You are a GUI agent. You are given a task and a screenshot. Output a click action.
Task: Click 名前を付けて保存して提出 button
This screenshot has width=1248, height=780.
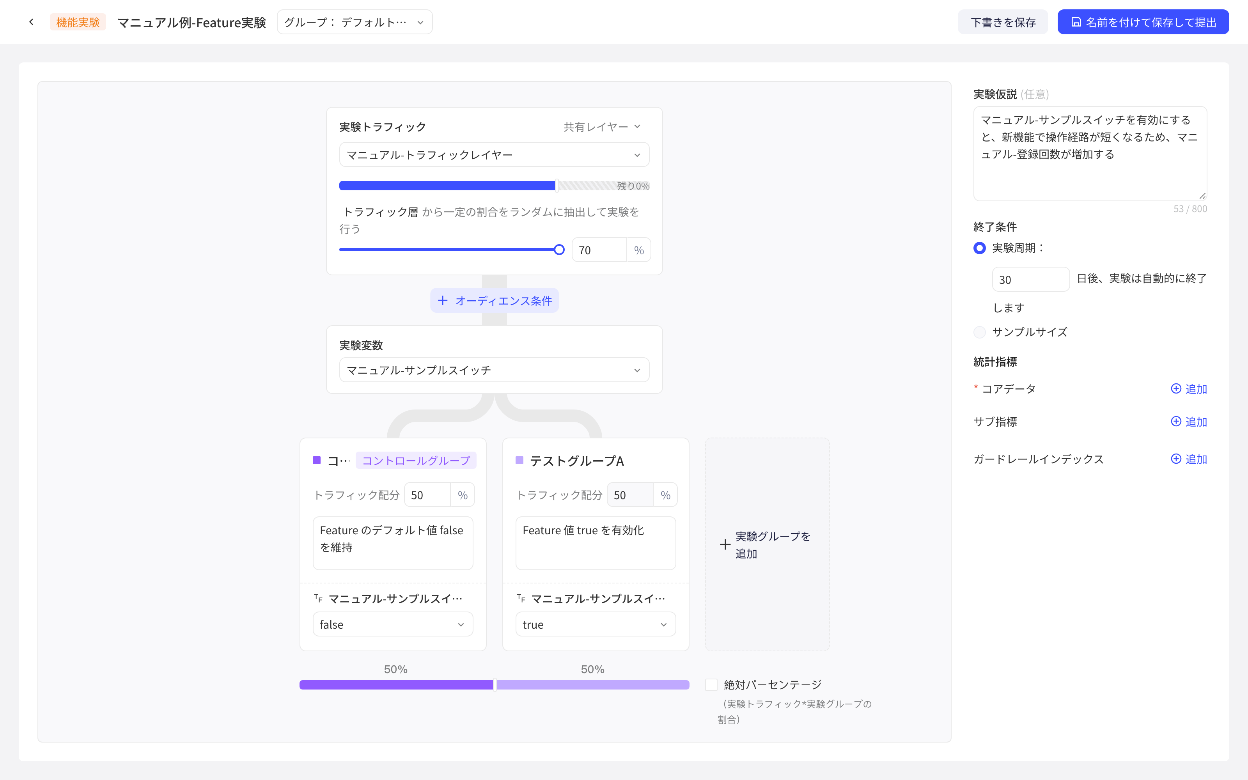(x=1143, y=22)
